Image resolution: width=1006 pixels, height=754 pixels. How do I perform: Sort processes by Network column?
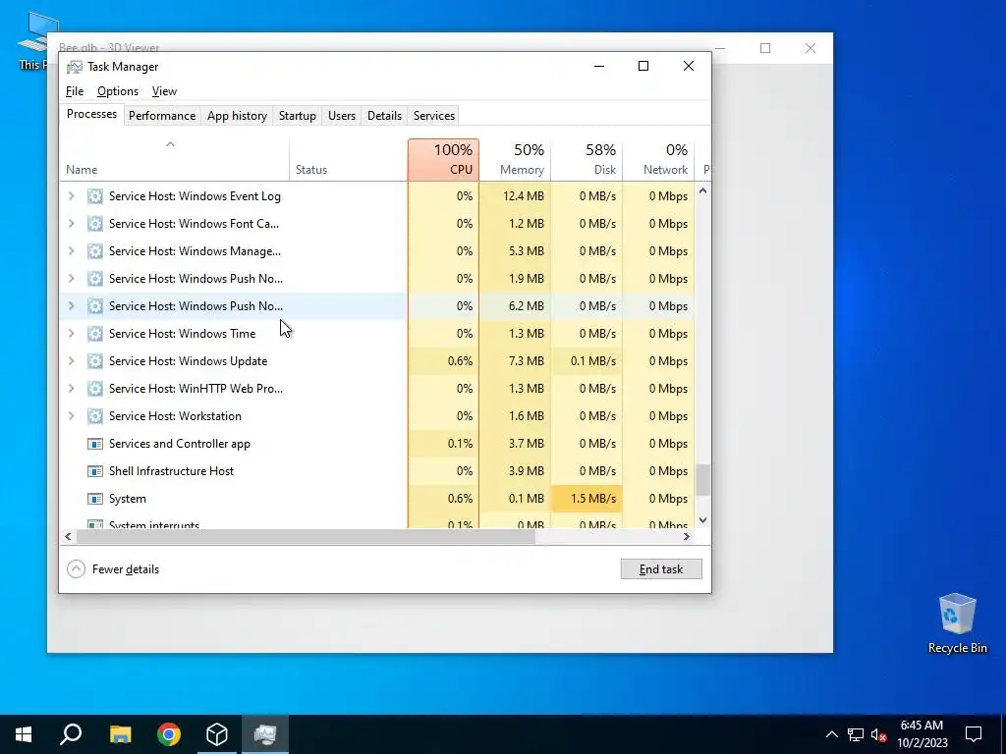point(659,160)
